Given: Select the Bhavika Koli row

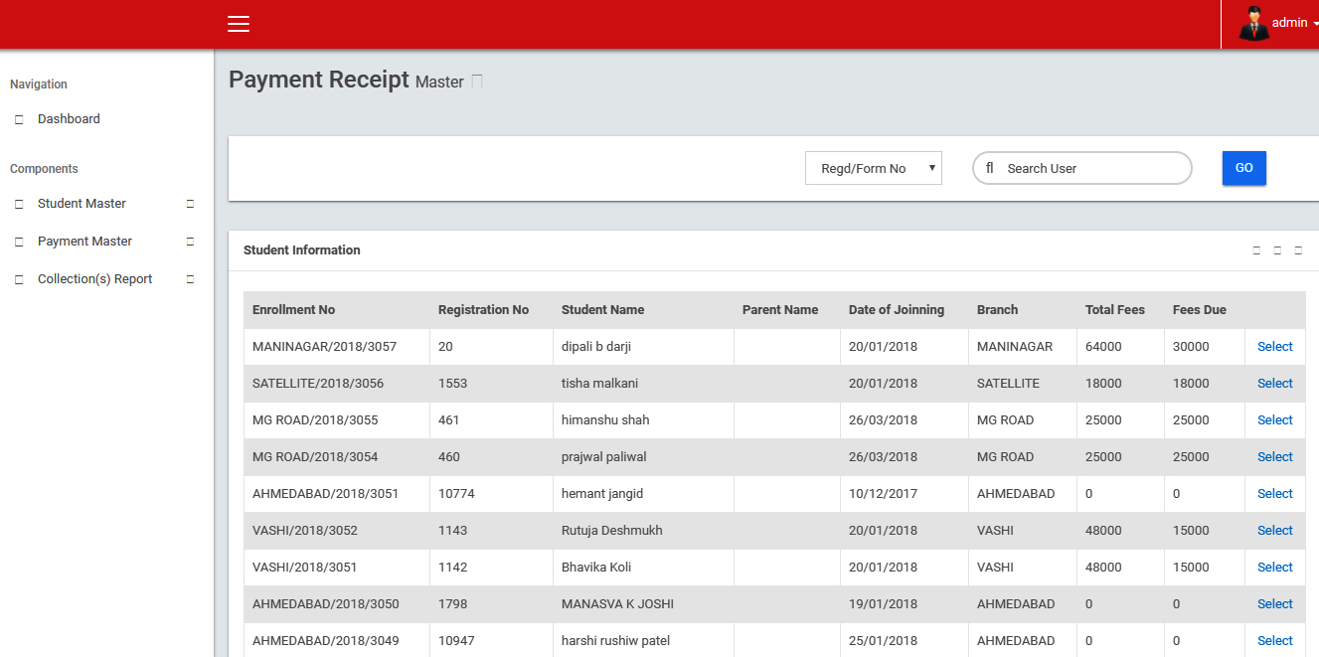Looking at the screenshot, I should click(1274, 568).
